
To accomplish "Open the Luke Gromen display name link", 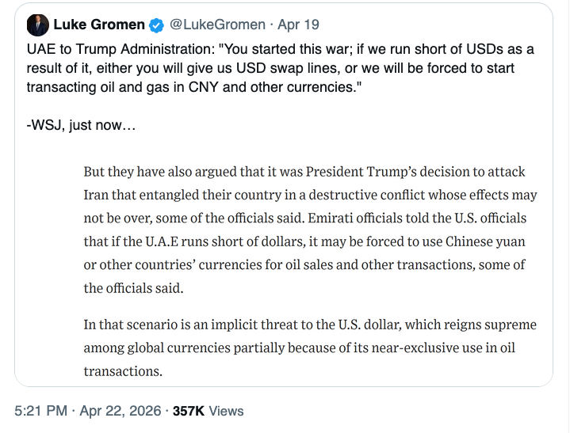I will click(98, 25).
